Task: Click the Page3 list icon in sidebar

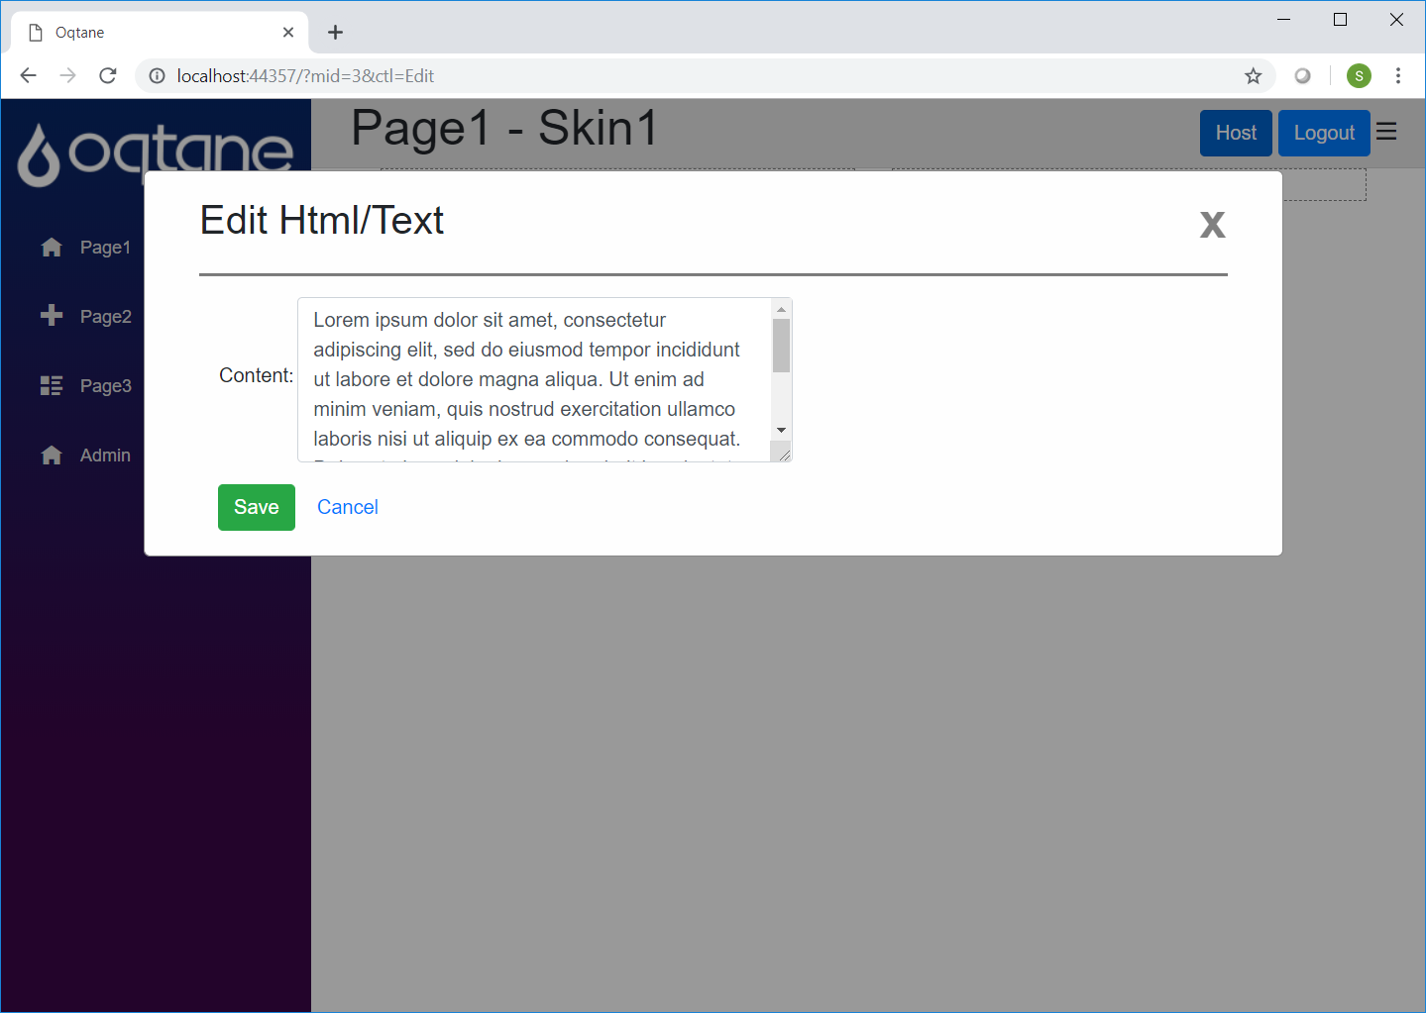Action: point(52,386)
